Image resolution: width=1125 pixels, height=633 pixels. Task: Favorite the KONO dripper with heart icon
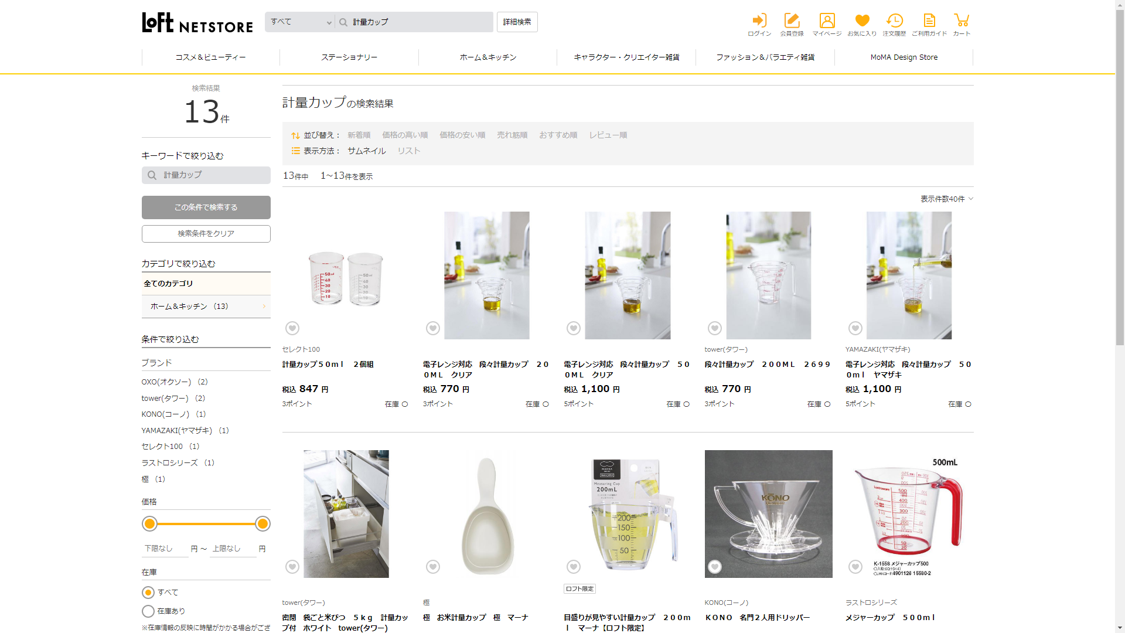[714, 567]
